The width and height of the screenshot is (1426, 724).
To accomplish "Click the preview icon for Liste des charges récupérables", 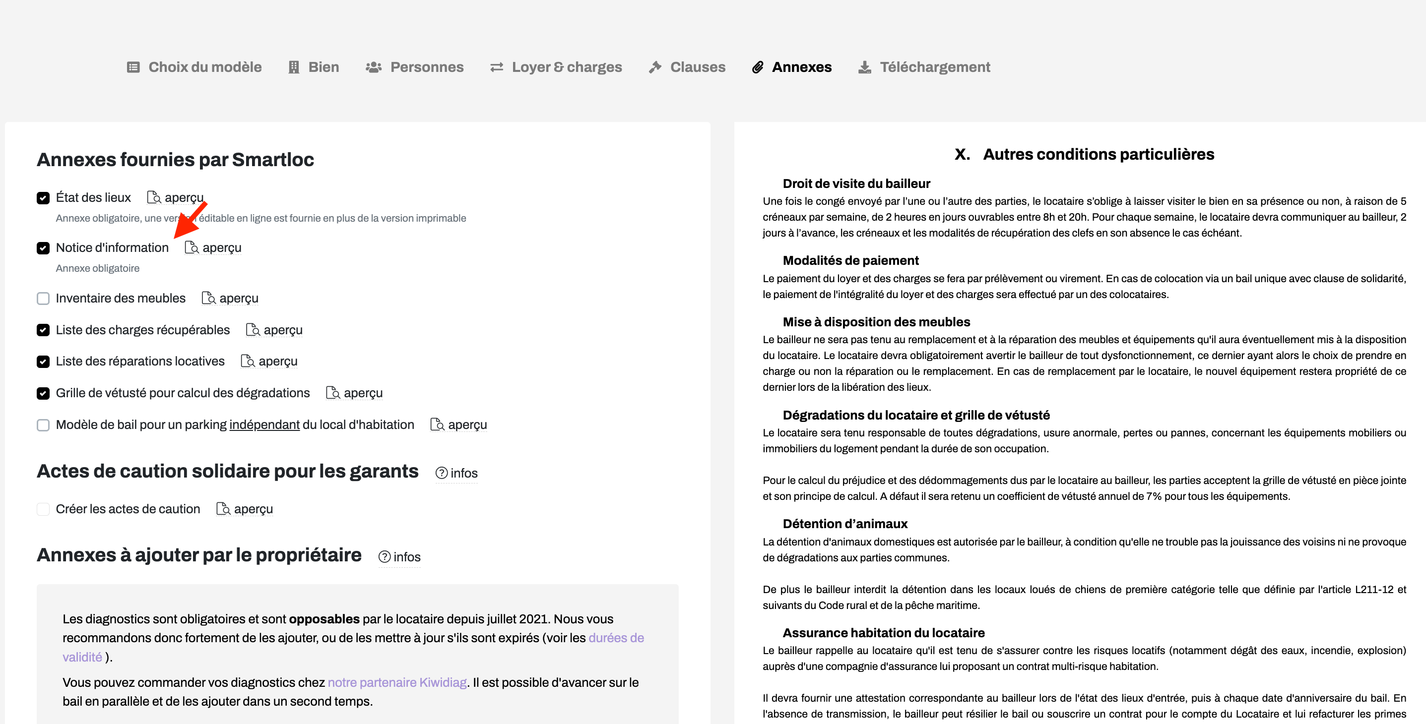I will click(253, 330).
